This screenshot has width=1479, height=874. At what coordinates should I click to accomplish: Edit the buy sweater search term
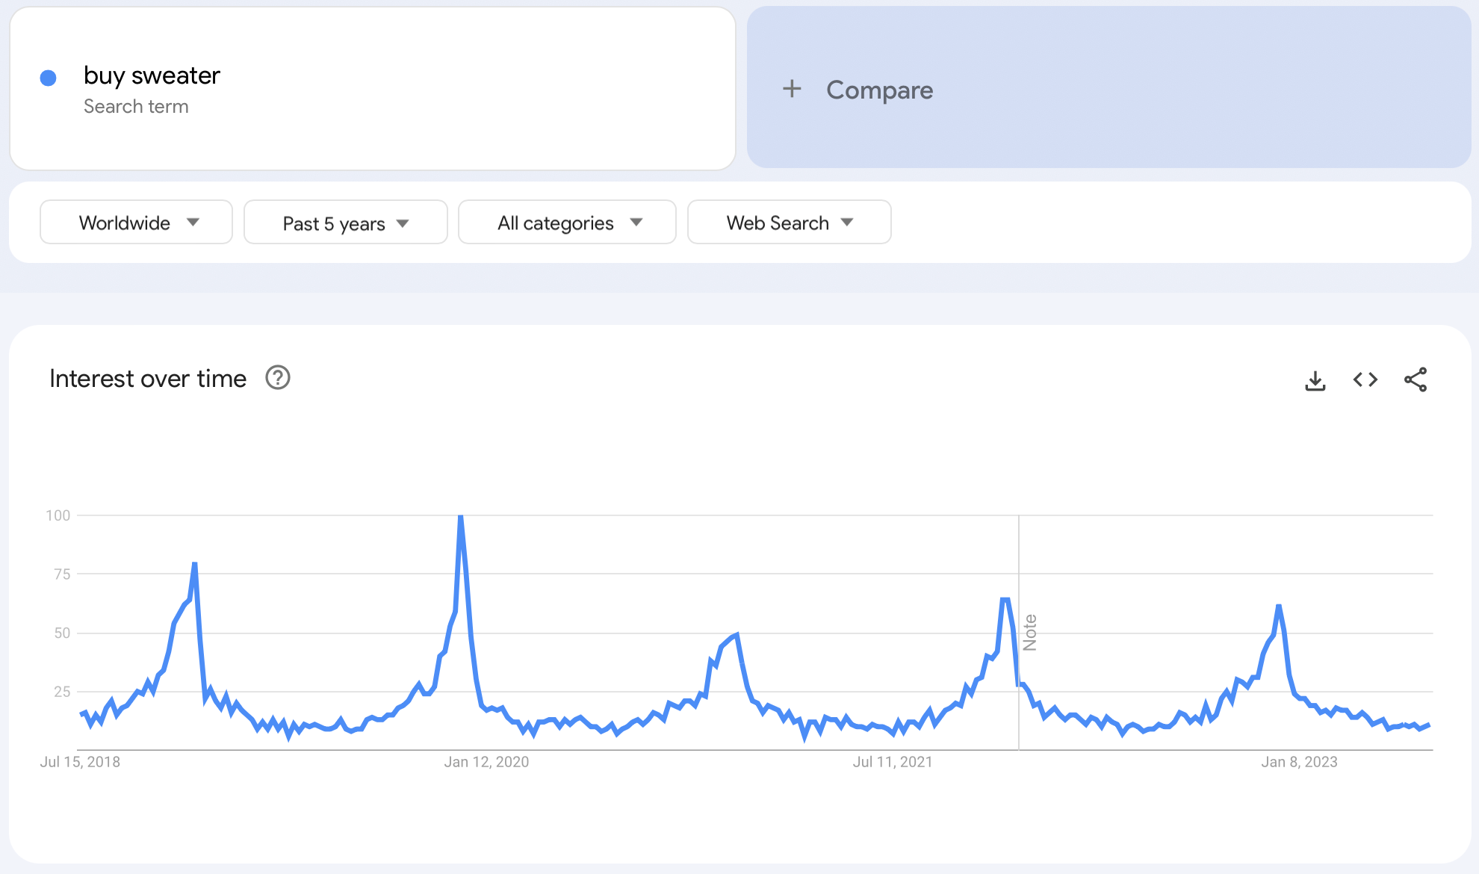152,75
